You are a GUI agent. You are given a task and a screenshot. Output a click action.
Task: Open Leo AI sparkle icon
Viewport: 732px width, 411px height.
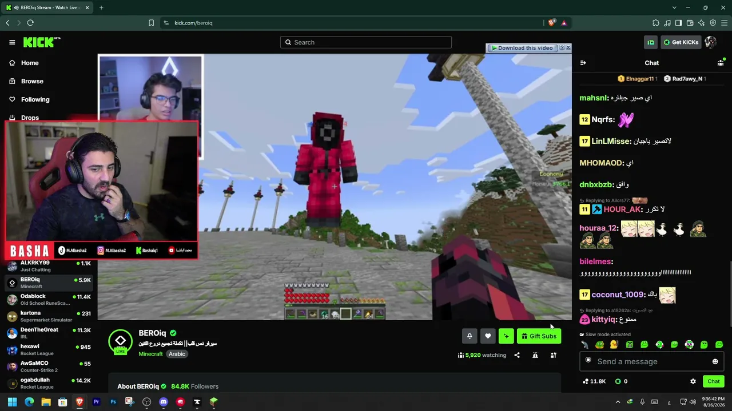coord(701,23)
